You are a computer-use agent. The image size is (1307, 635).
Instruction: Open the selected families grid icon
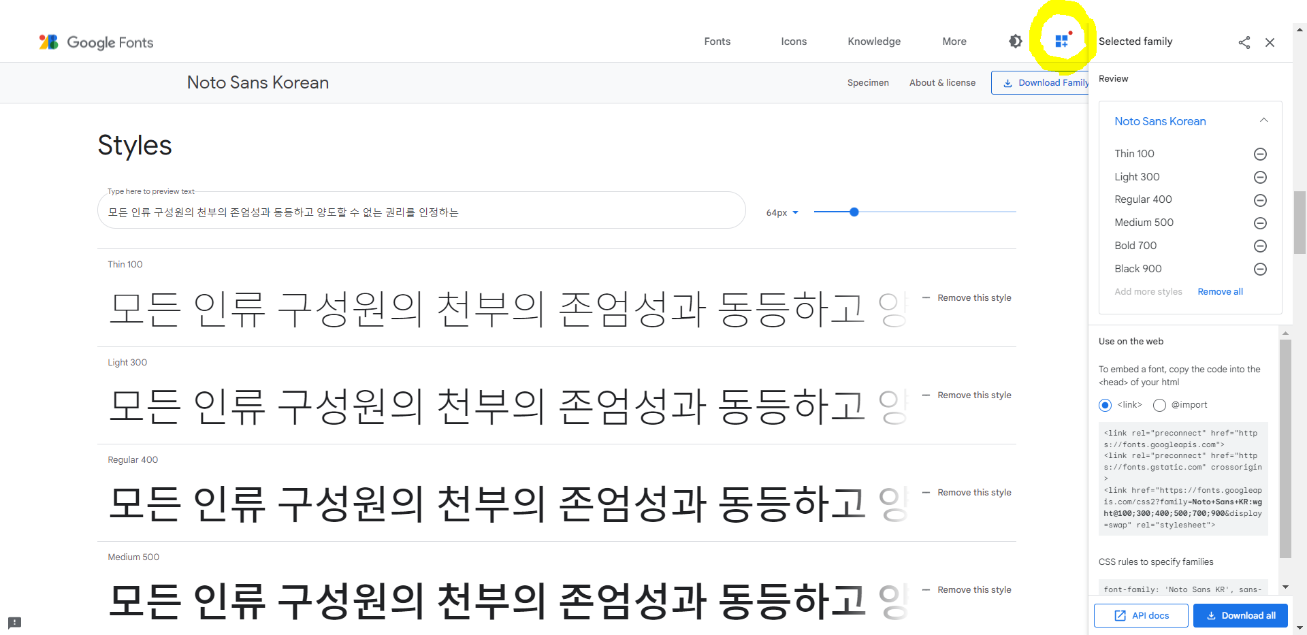click(1062, 41)
